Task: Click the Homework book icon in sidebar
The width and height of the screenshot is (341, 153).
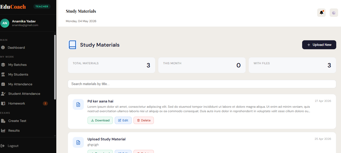Action: coord(3,103)
